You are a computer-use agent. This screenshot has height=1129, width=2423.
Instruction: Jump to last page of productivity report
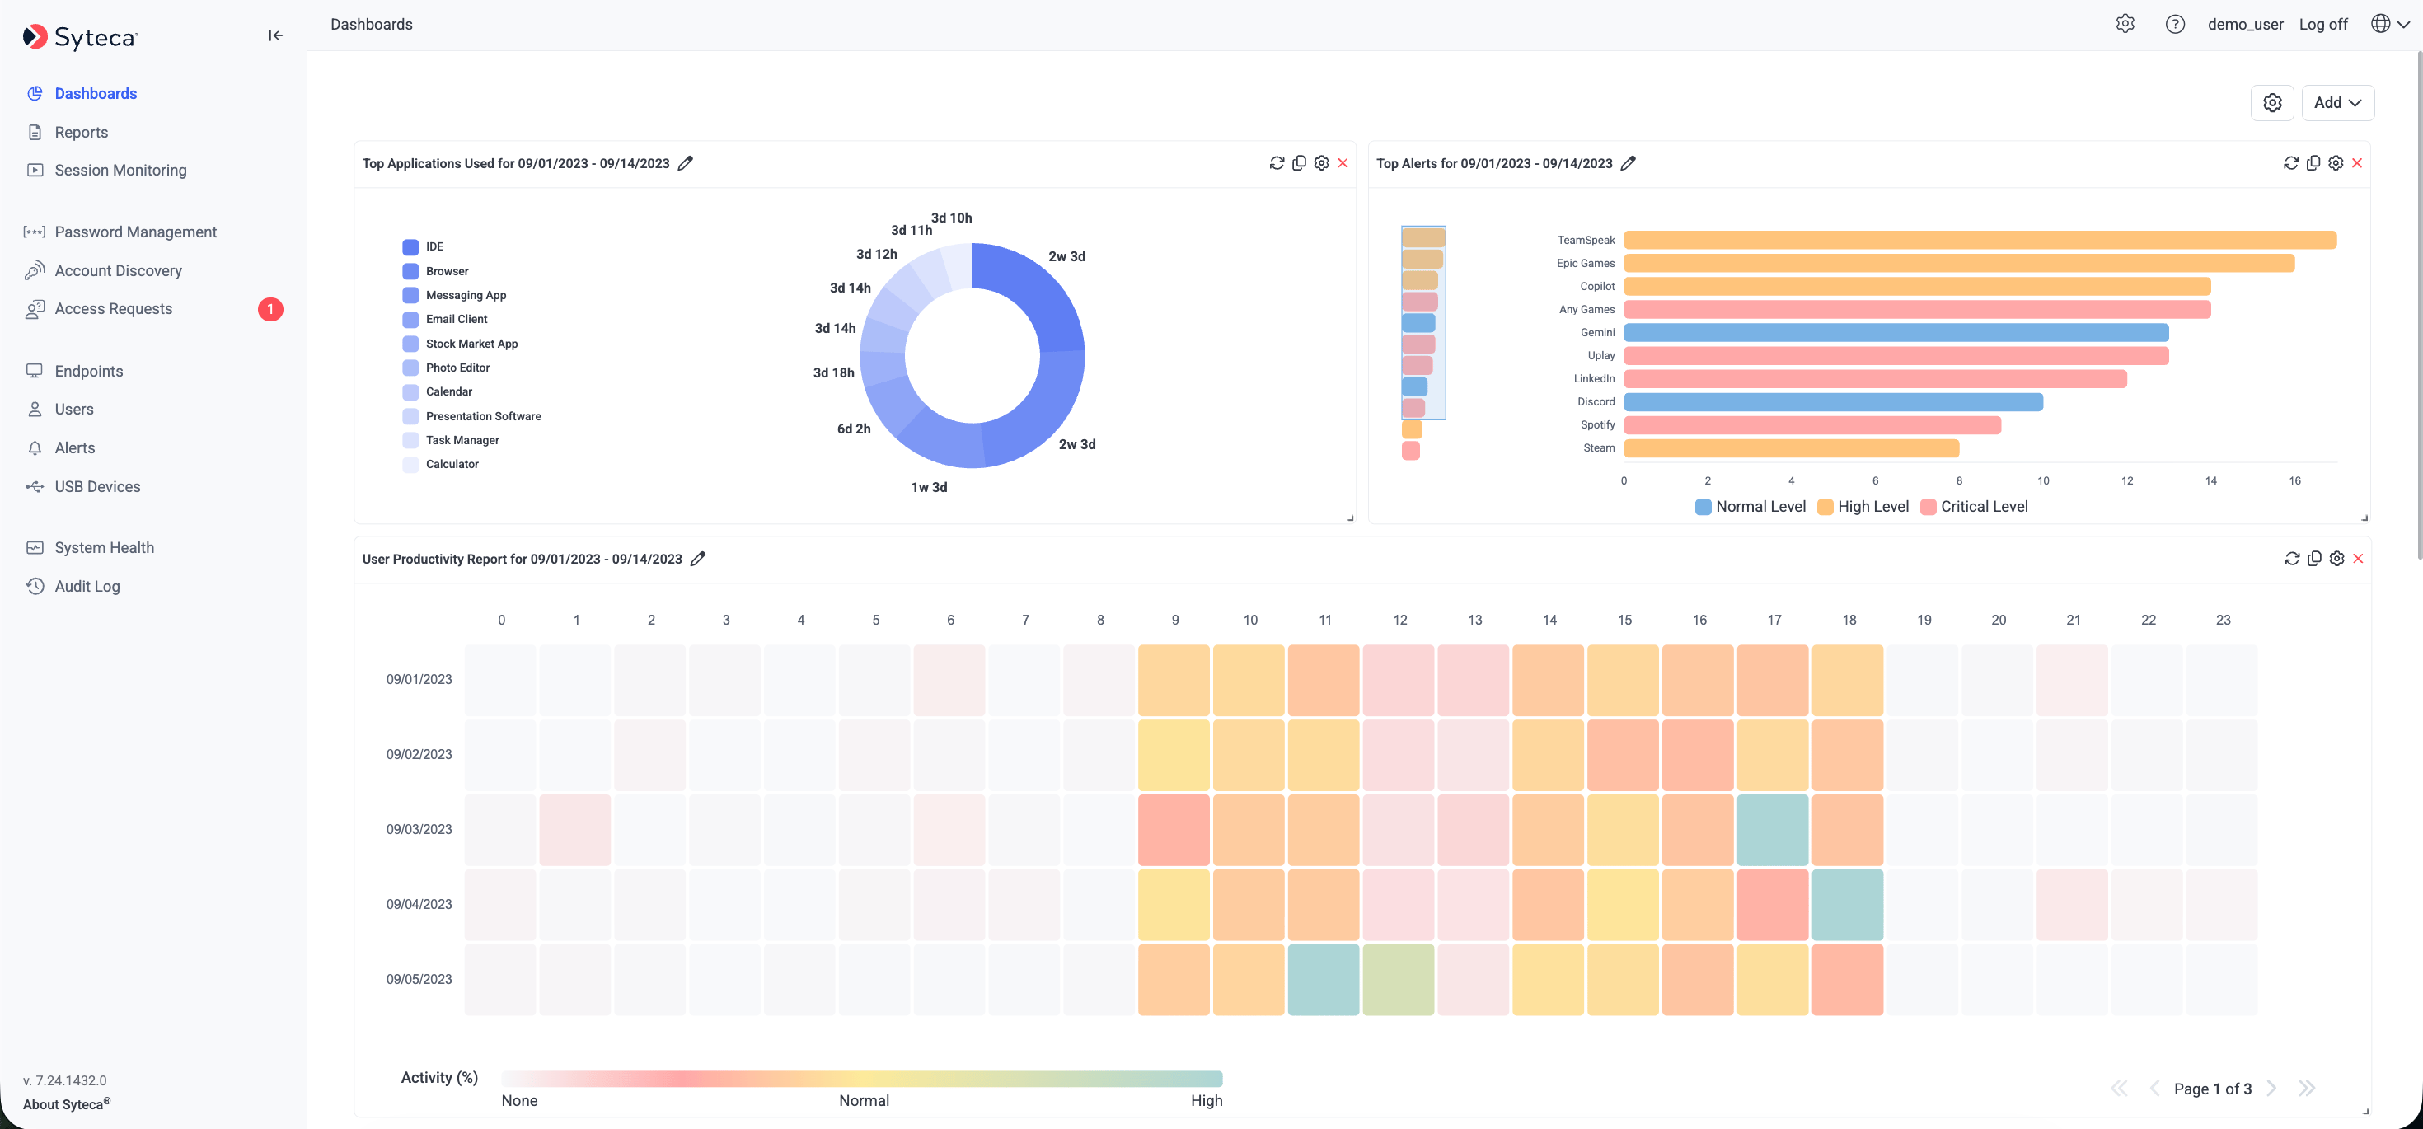click(x=2306, y=1089)
